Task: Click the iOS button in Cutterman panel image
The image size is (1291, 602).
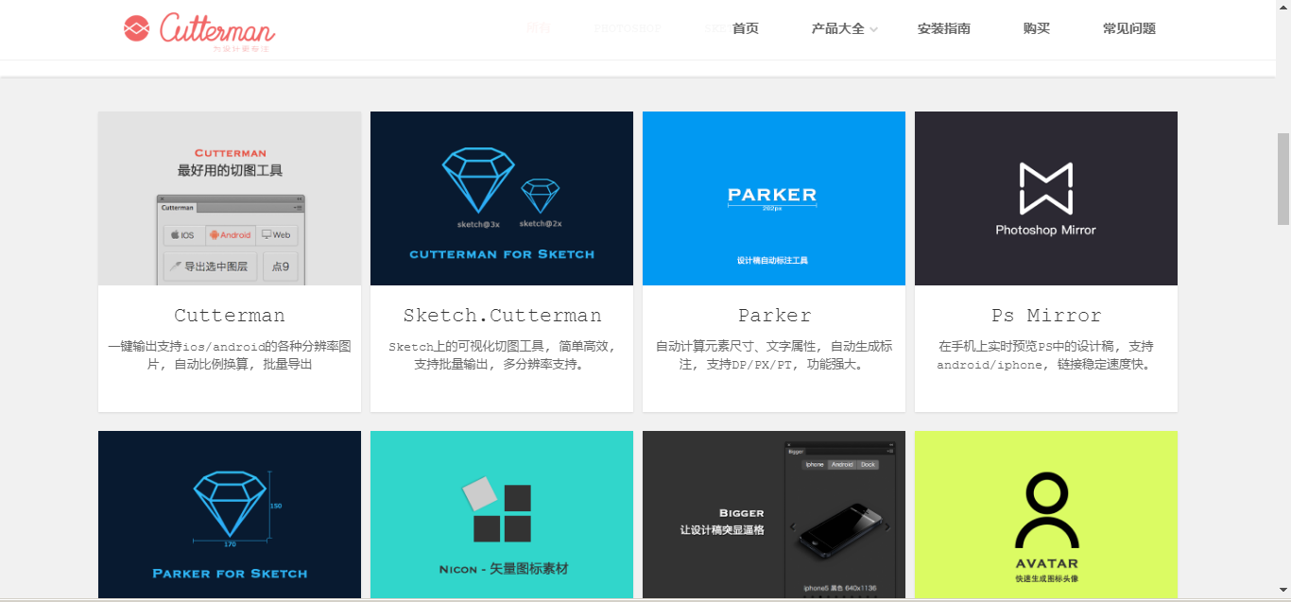Action: pyautogui.click(x=183, y=234)
